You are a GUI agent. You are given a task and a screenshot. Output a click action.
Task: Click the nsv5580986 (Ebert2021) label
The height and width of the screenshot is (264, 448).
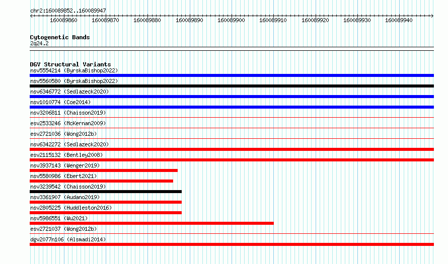click(63, 176)
